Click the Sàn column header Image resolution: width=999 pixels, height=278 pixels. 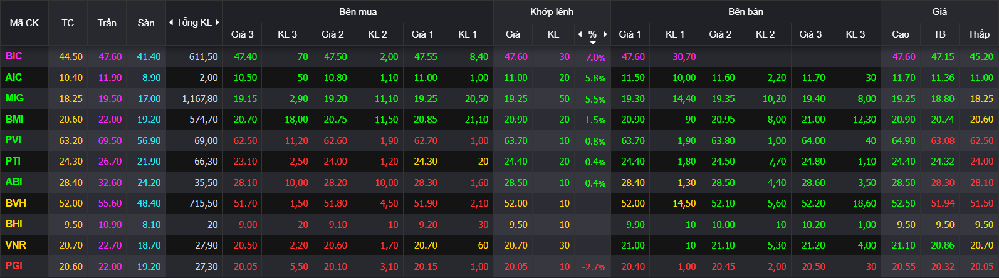pyautogui.click(x=146, y=23)
